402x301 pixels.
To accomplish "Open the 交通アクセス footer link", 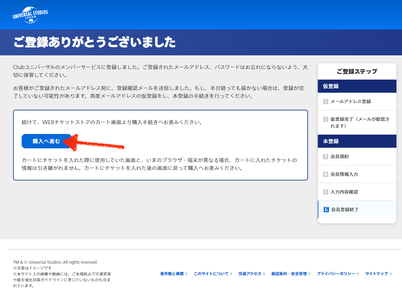I will (x=252, y=273).
